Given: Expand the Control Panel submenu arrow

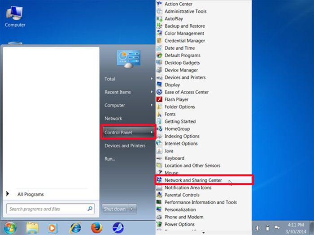Looking at the screenshot, I should coord(152,132).
